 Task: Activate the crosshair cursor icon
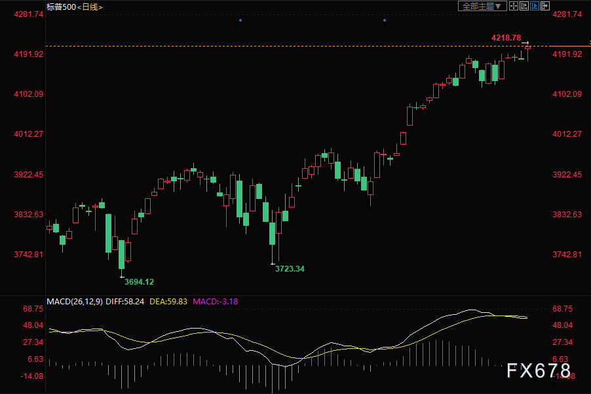pyautogui.click(x=514, y=6)
